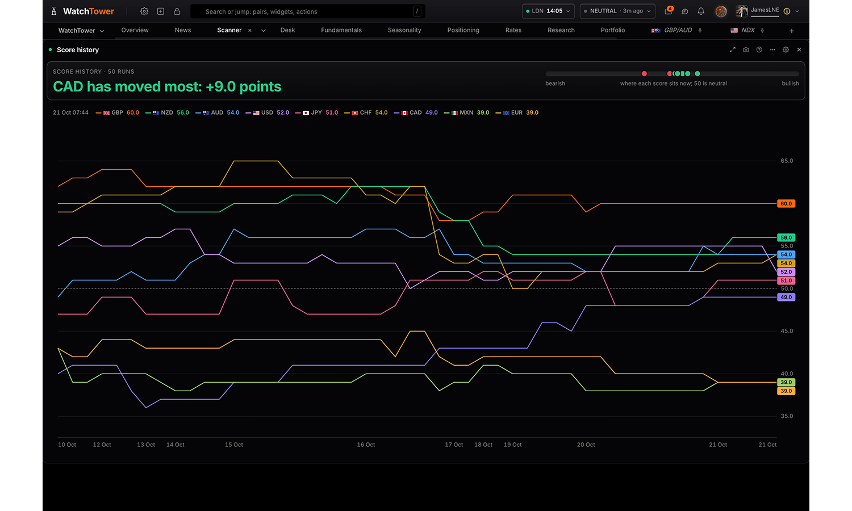Switch to the Overview tab
The image size is (852, 511).
135,31
